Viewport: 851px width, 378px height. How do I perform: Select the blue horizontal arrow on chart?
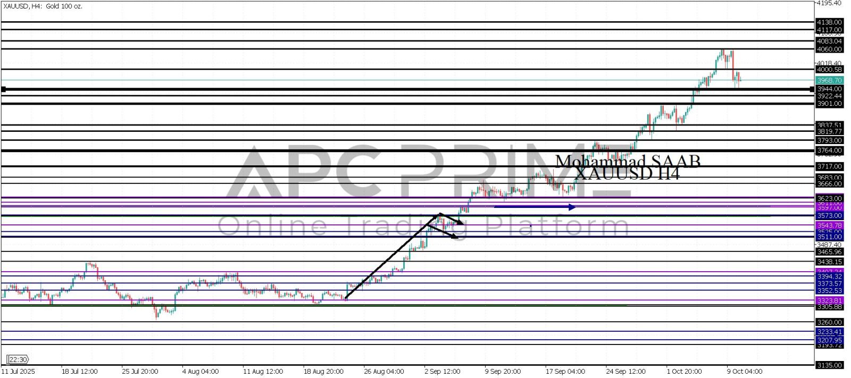[x=535, y=207]
